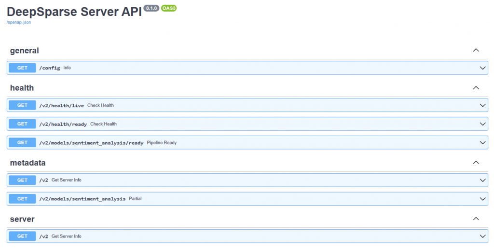Click arrow on the Partial endpoint row
Screen dimensions: 494x250
tap(483, 199)
